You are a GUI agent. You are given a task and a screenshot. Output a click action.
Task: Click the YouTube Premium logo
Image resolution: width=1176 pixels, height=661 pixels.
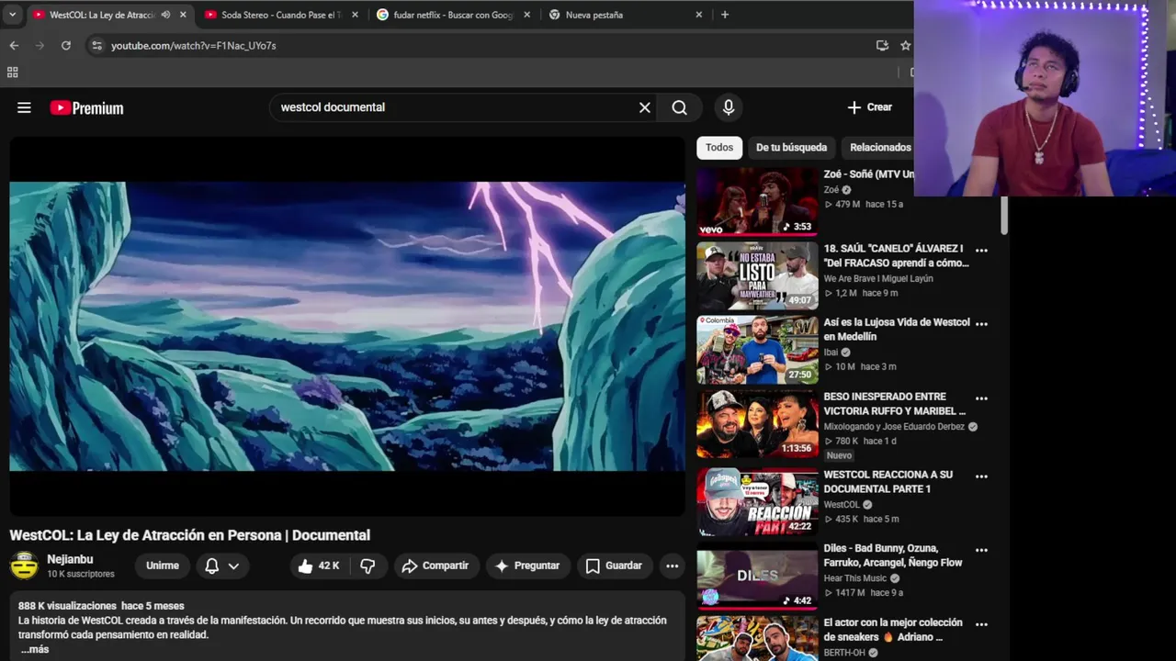(86, 108)
